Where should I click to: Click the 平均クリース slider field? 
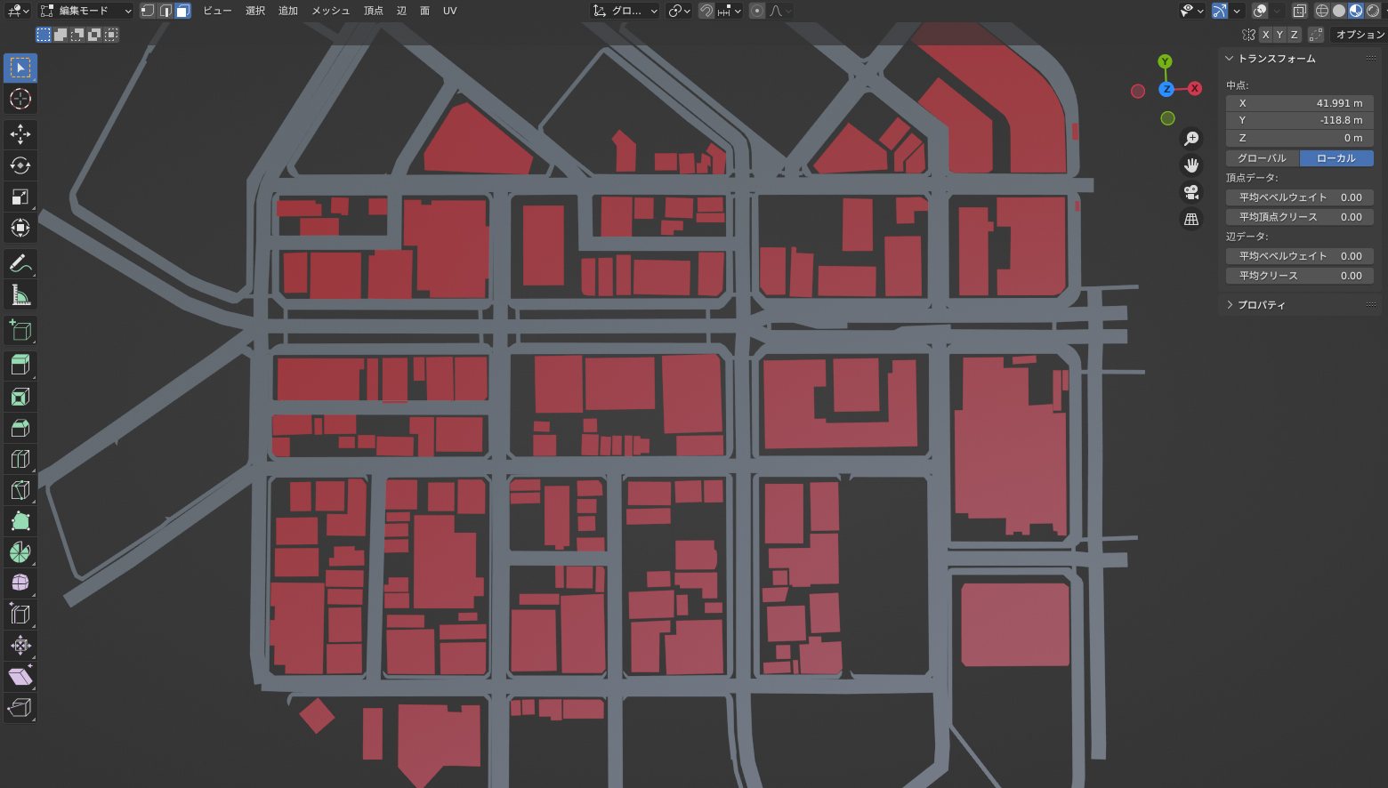tap(1299, 276)
